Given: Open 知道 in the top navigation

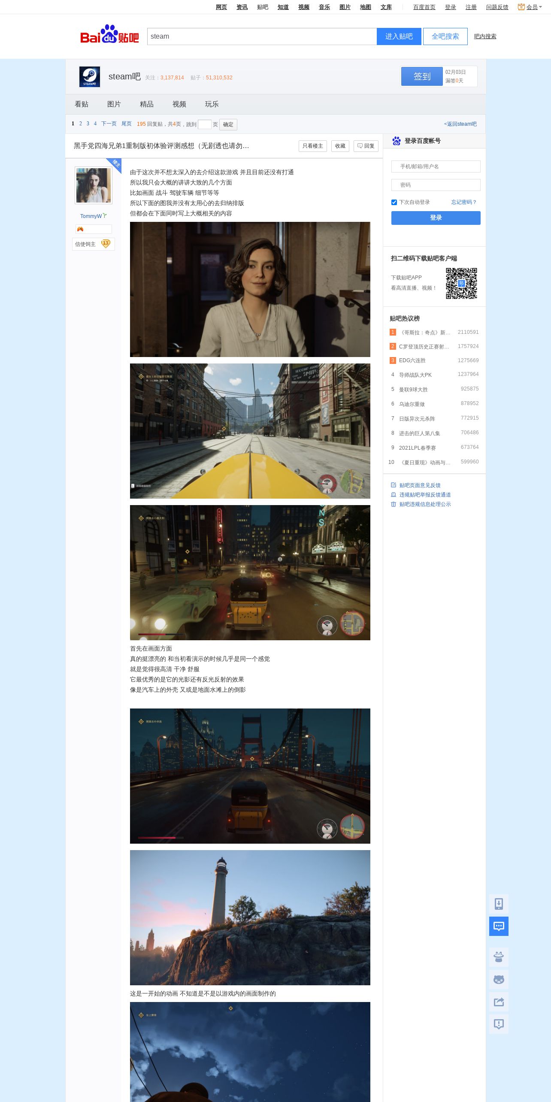Looking at the screenshot, I should pyautogui.click(x=283, y=7).
